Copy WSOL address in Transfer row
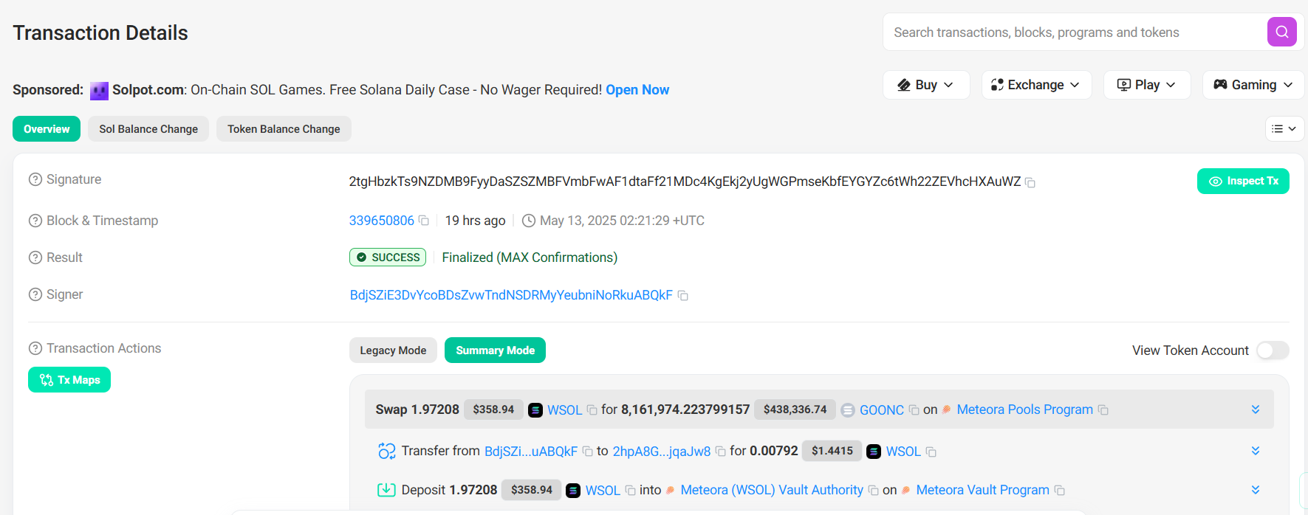Viewport: 1308px width, 515px height. (931, 452)
